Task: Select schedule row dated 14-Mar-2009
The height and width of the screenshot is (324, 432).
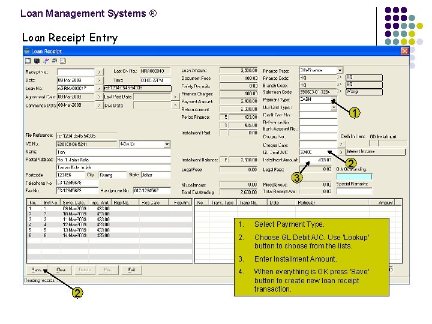Action: point(110,235)
